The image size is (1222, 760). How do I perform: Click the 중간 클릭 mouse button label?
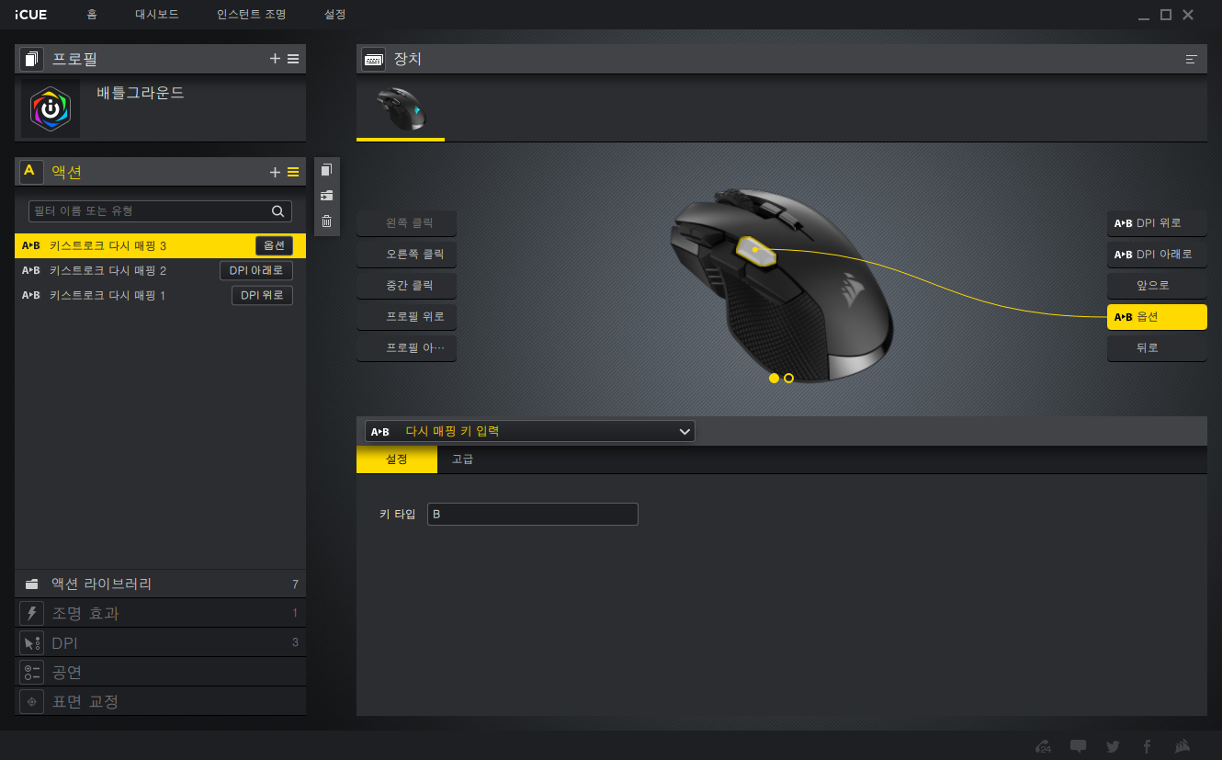(x=406, y=285)
